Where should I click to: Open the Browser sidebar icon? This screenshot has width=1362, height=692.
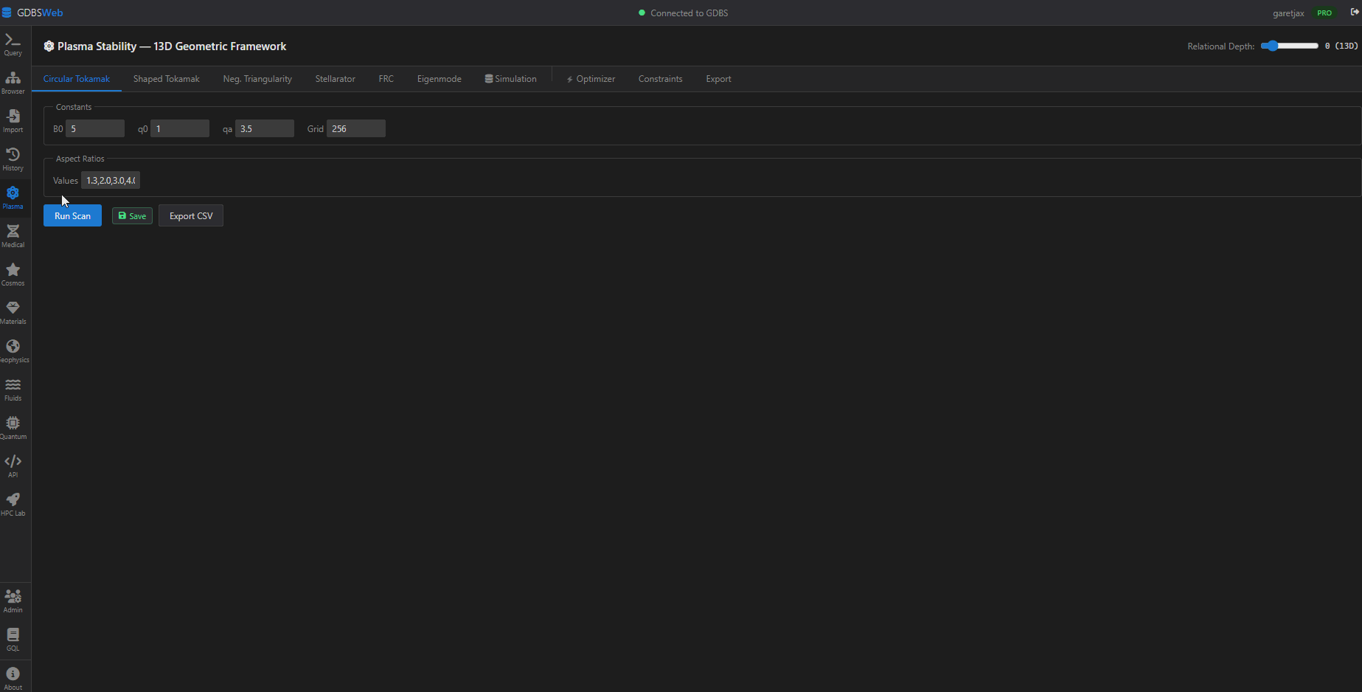[x=13, y=83]
